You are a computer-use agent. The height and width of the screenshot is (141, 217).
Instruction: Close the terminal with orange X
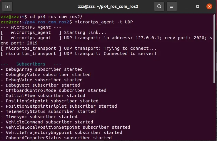click(x=209, y=6)
